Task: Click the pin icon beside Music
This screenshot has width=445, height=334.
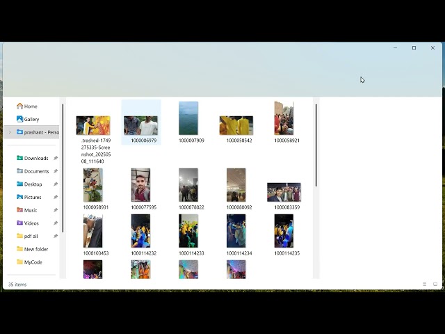Action: [x=56, y=210]
